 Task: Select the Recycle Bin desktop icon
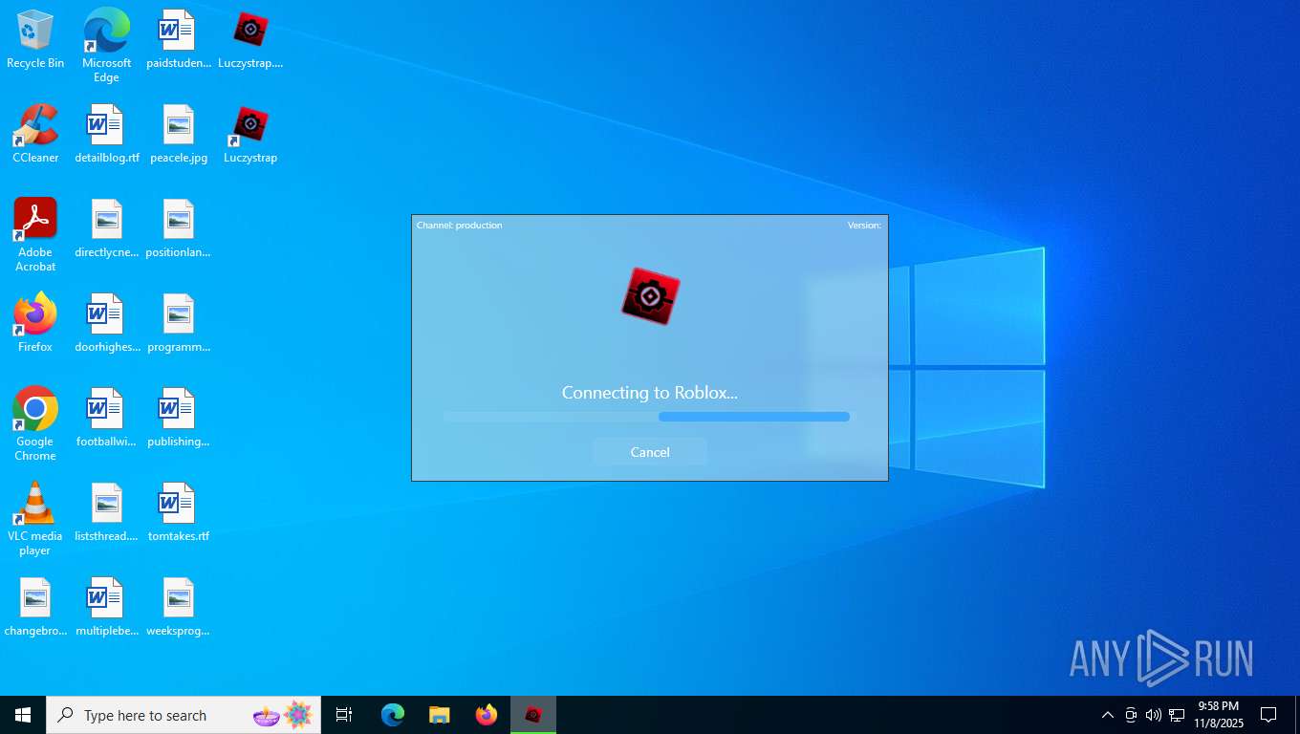point(35,39)
